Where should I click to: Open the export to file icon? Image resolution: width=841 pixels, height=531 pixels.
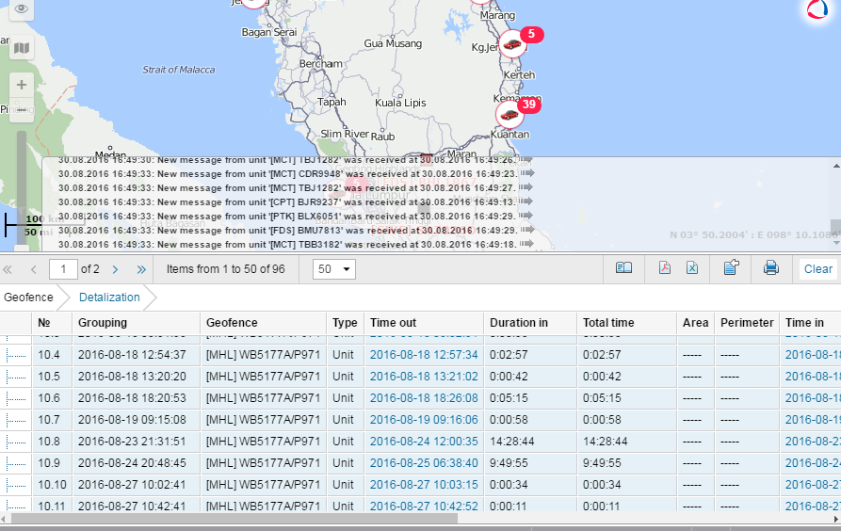pyautogui.click(x=731, y=268)
